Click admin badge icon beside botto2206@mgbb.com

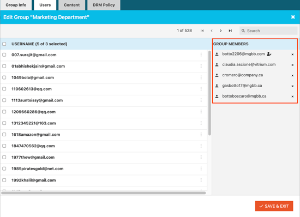269,54
